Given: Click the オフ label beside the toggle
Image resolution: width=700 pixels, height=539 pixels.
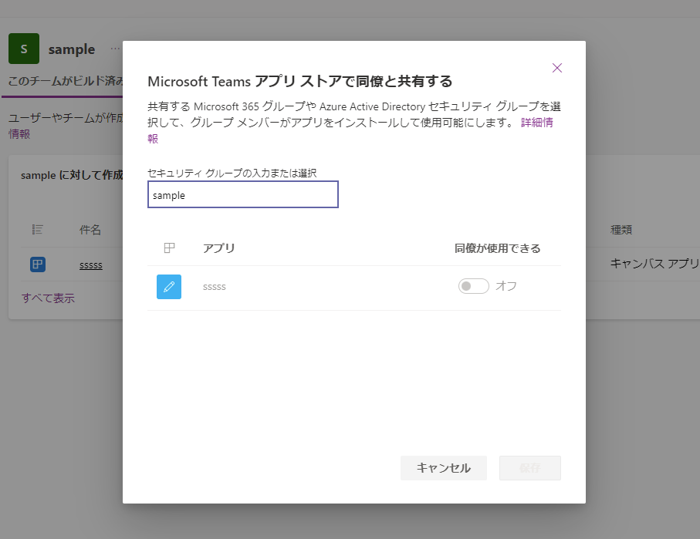Looking at the screenshot, I should [x=506, y=286].
